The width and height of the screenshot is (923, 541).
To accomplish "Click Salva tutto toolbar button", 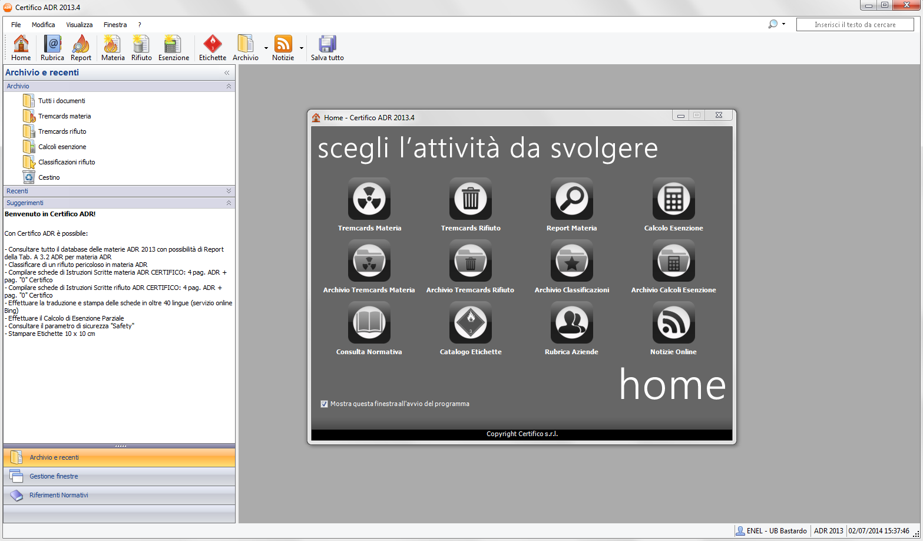I will [x=327, y=48].
